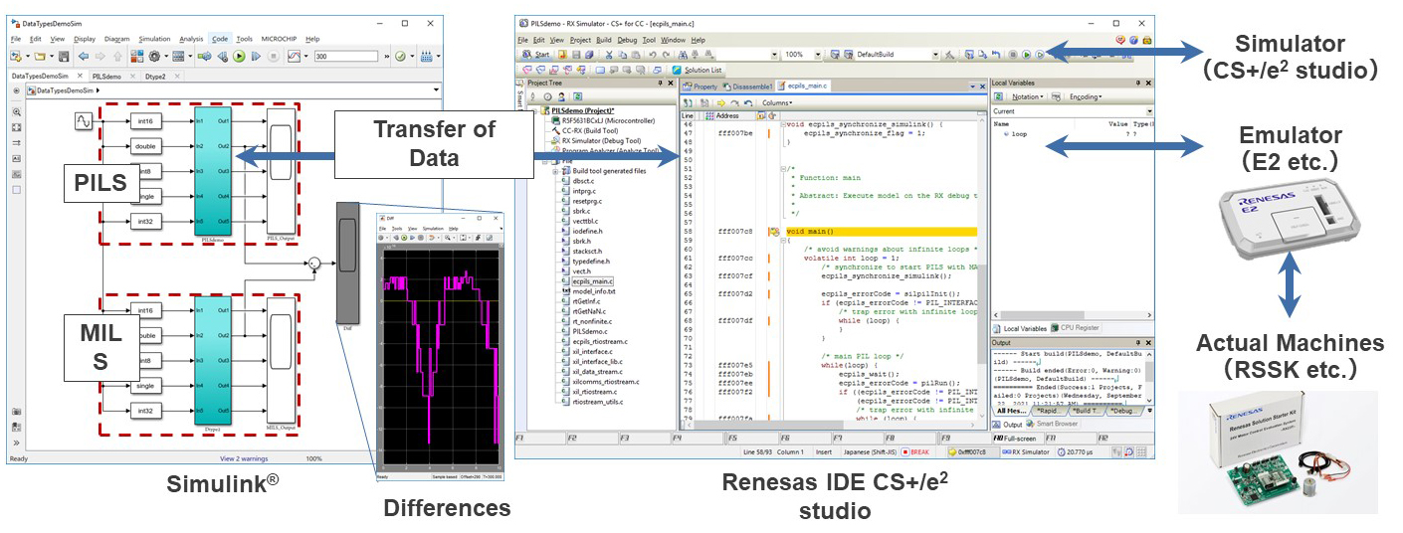The image size is (1403, 533).
Task: Click F10 Full-screen function key
Action: pyautogui.click(x=1018, y=439)
